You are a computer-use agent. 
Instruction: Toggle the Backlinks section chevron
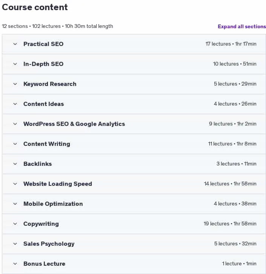click(15, 164)
